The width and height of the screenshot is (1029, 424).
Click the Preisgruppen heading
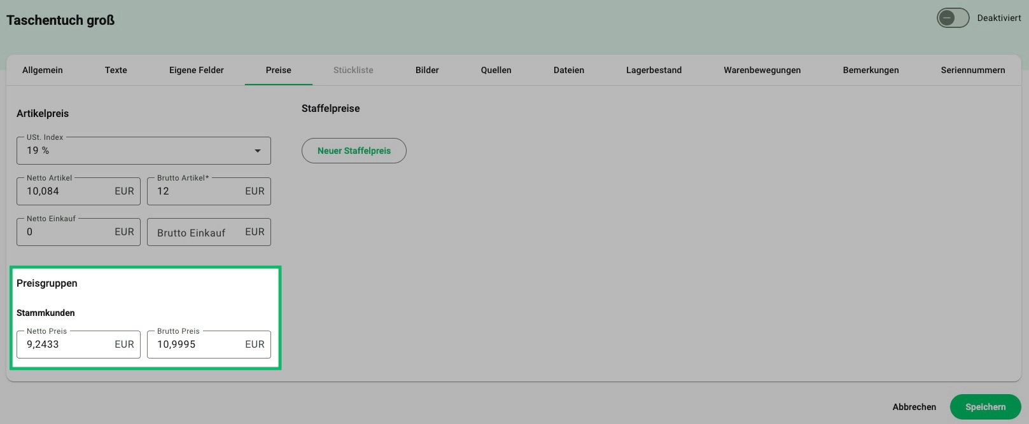(x=47, y=284)
